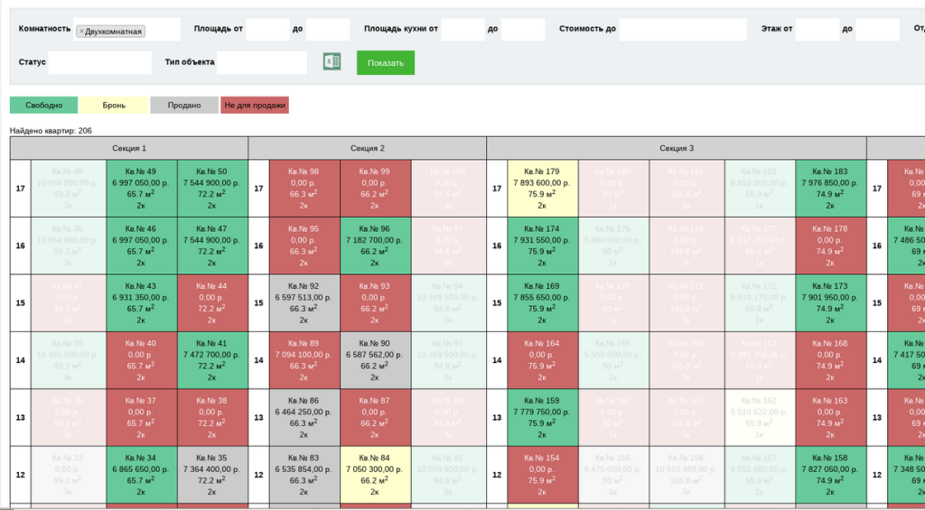Expand the Комнатность selection box
This screenshot has height=510, width=925.
pyautogui.click(x=126, y=30)
